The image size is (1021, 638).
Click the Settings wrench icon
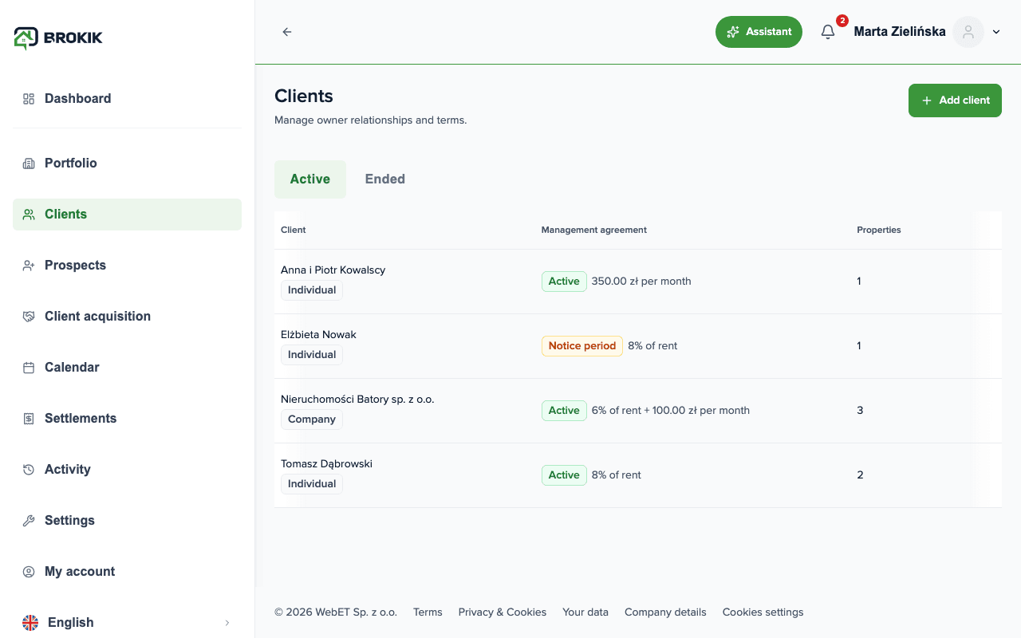tap(29, 521)
